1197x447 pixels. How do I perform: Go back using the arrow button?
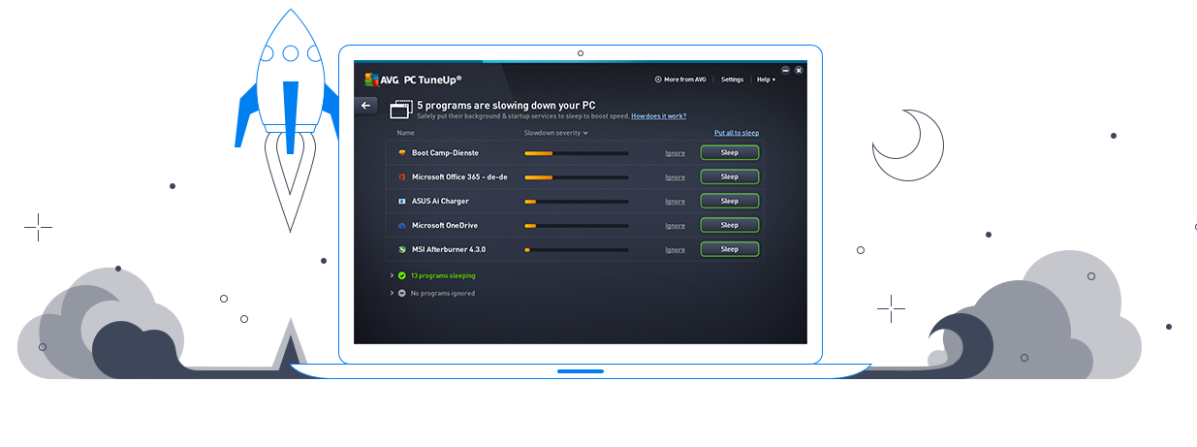(x=365, y=106)
